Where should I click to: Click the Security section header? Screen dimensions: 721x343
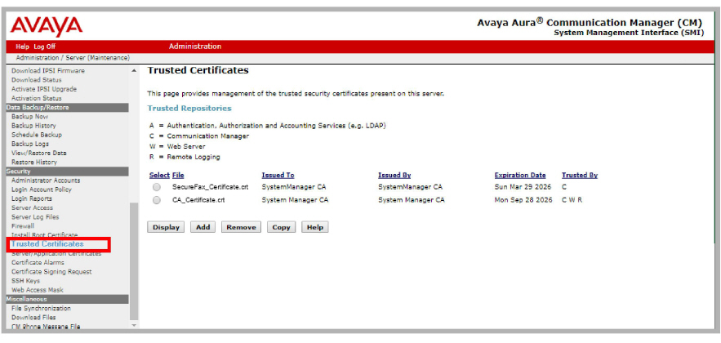tap(67, 171)
